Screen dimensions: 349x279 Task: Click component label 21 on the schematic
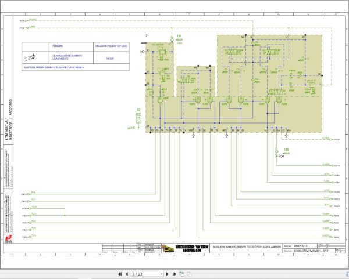pos(147,36)
